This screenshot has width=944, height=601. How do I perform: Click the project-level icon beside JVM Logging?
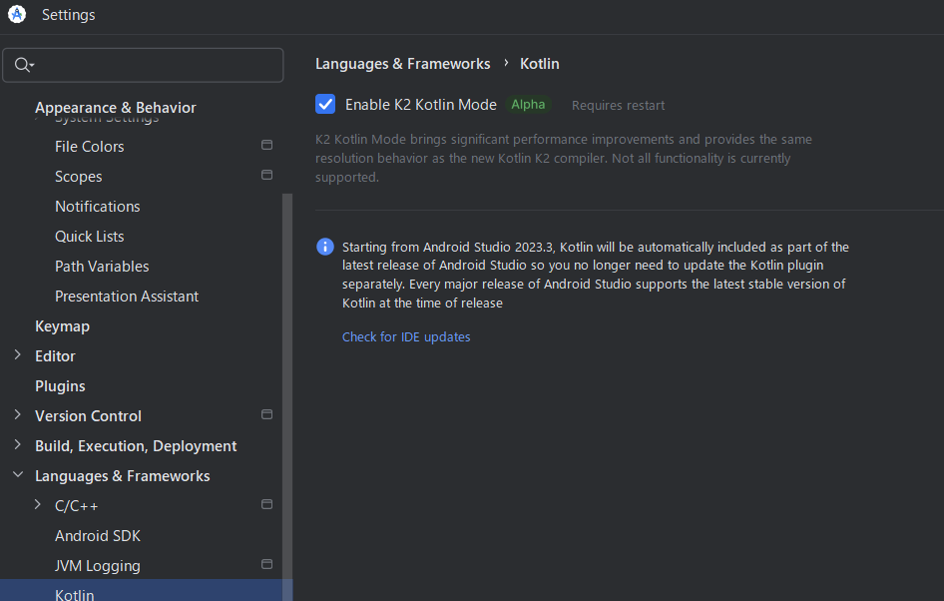[266, 565]
